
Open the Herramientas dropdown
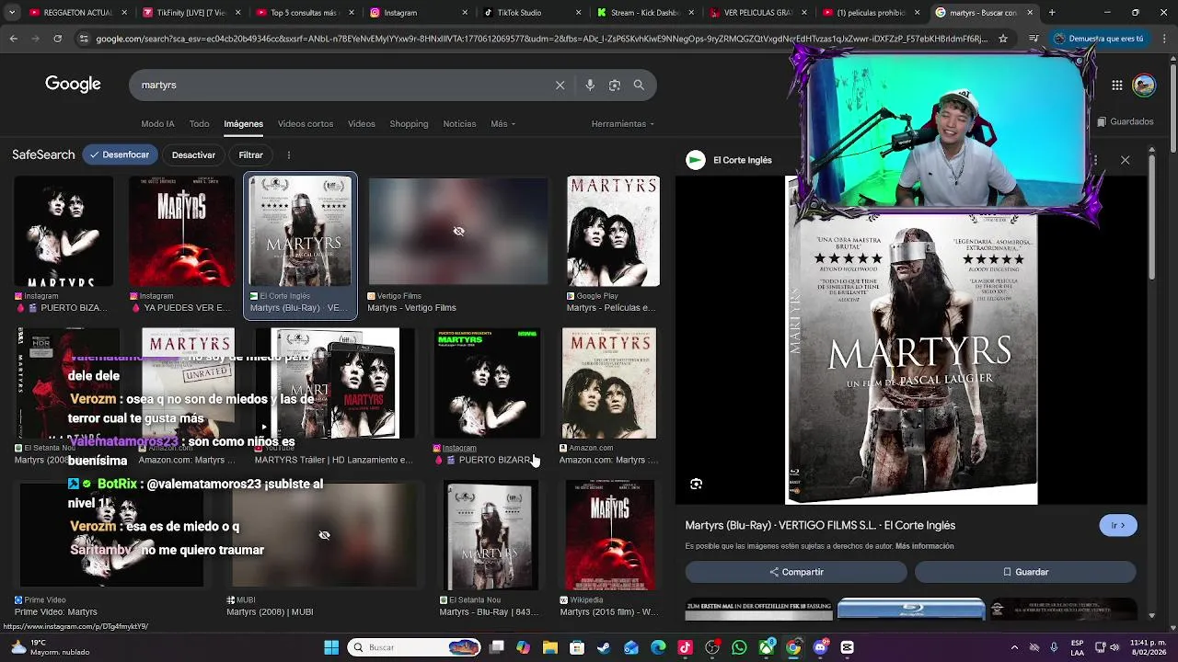(x=623, y=124)
